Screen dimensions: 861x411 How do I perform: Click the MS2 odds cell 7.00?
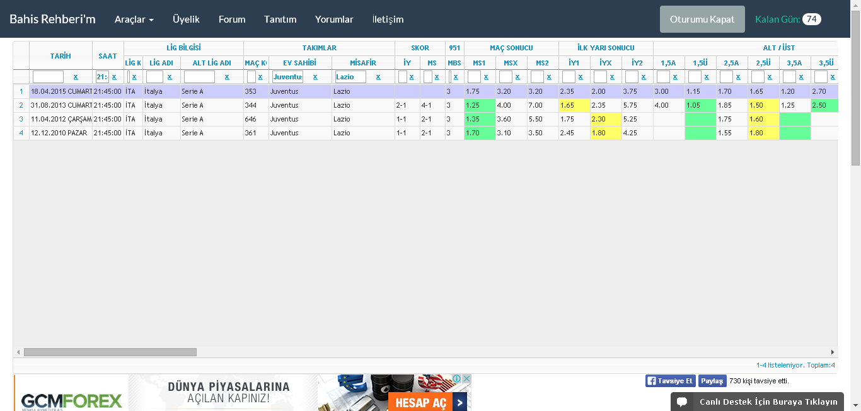(x=543, y=105)
